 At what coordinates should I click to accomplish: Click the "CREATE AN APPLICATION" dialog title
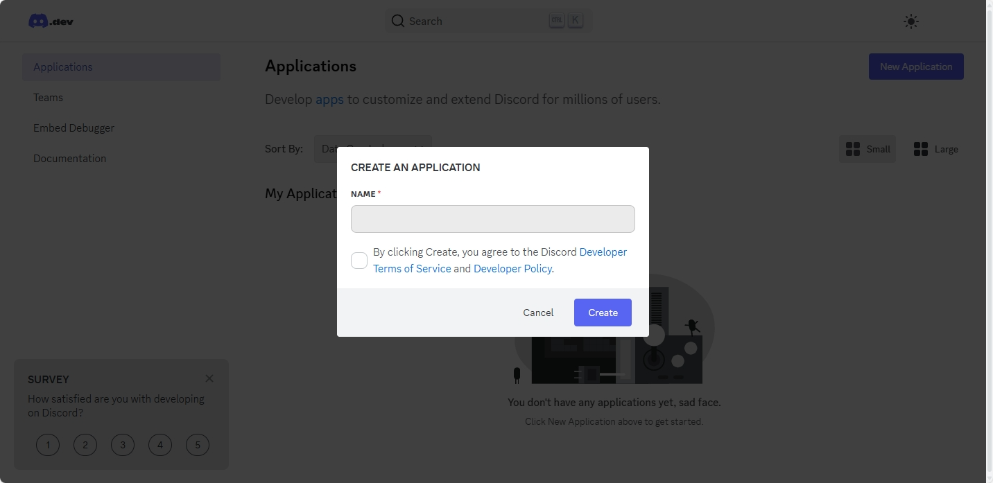click(415, 168)
